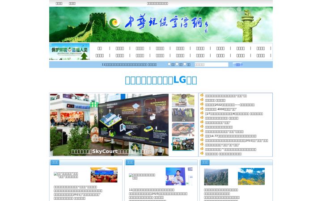Click the blue section tab above the conference photo column

55,162
